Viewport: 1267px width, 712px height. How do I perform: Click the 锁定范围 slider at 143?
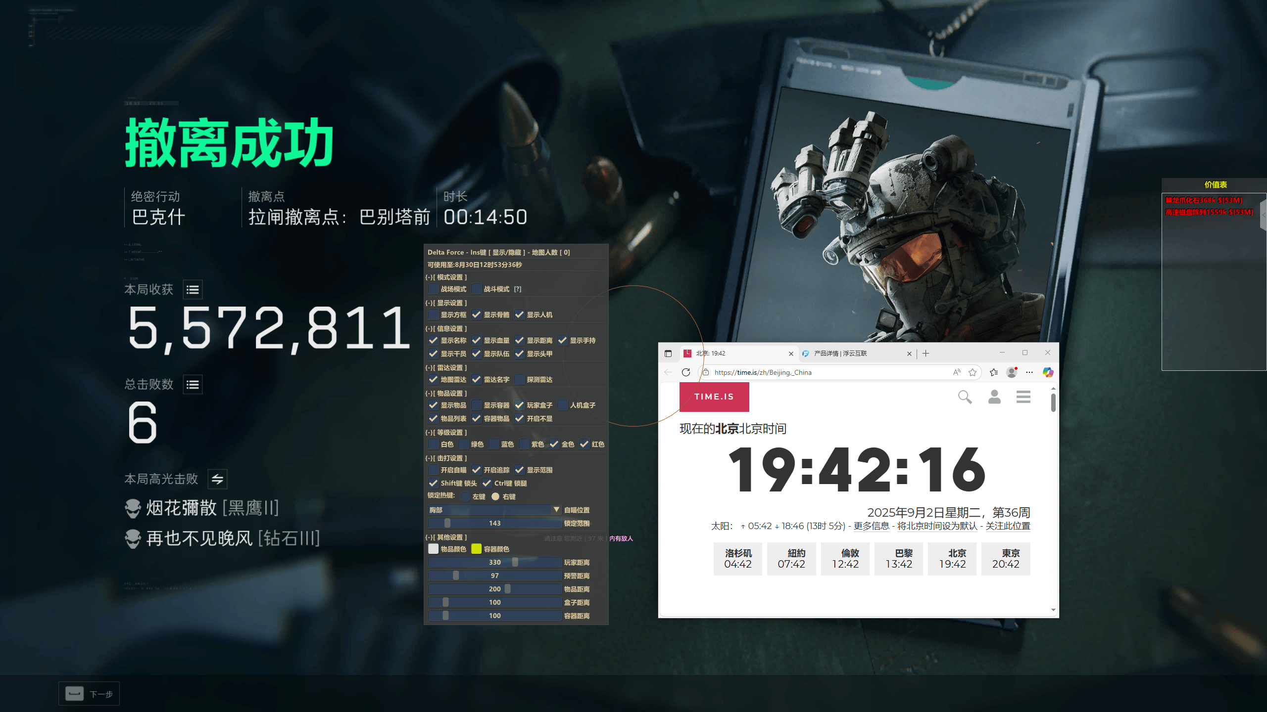495,523
